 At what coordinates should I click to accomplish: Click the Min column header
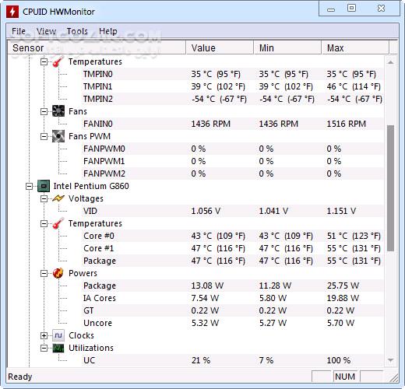[287, 48]
